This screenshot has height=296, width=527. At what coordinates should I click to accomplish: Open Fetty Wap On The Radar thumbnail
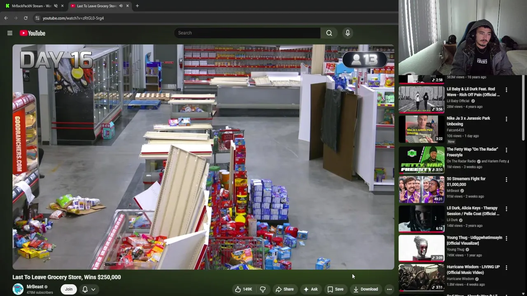click(421, 160)
